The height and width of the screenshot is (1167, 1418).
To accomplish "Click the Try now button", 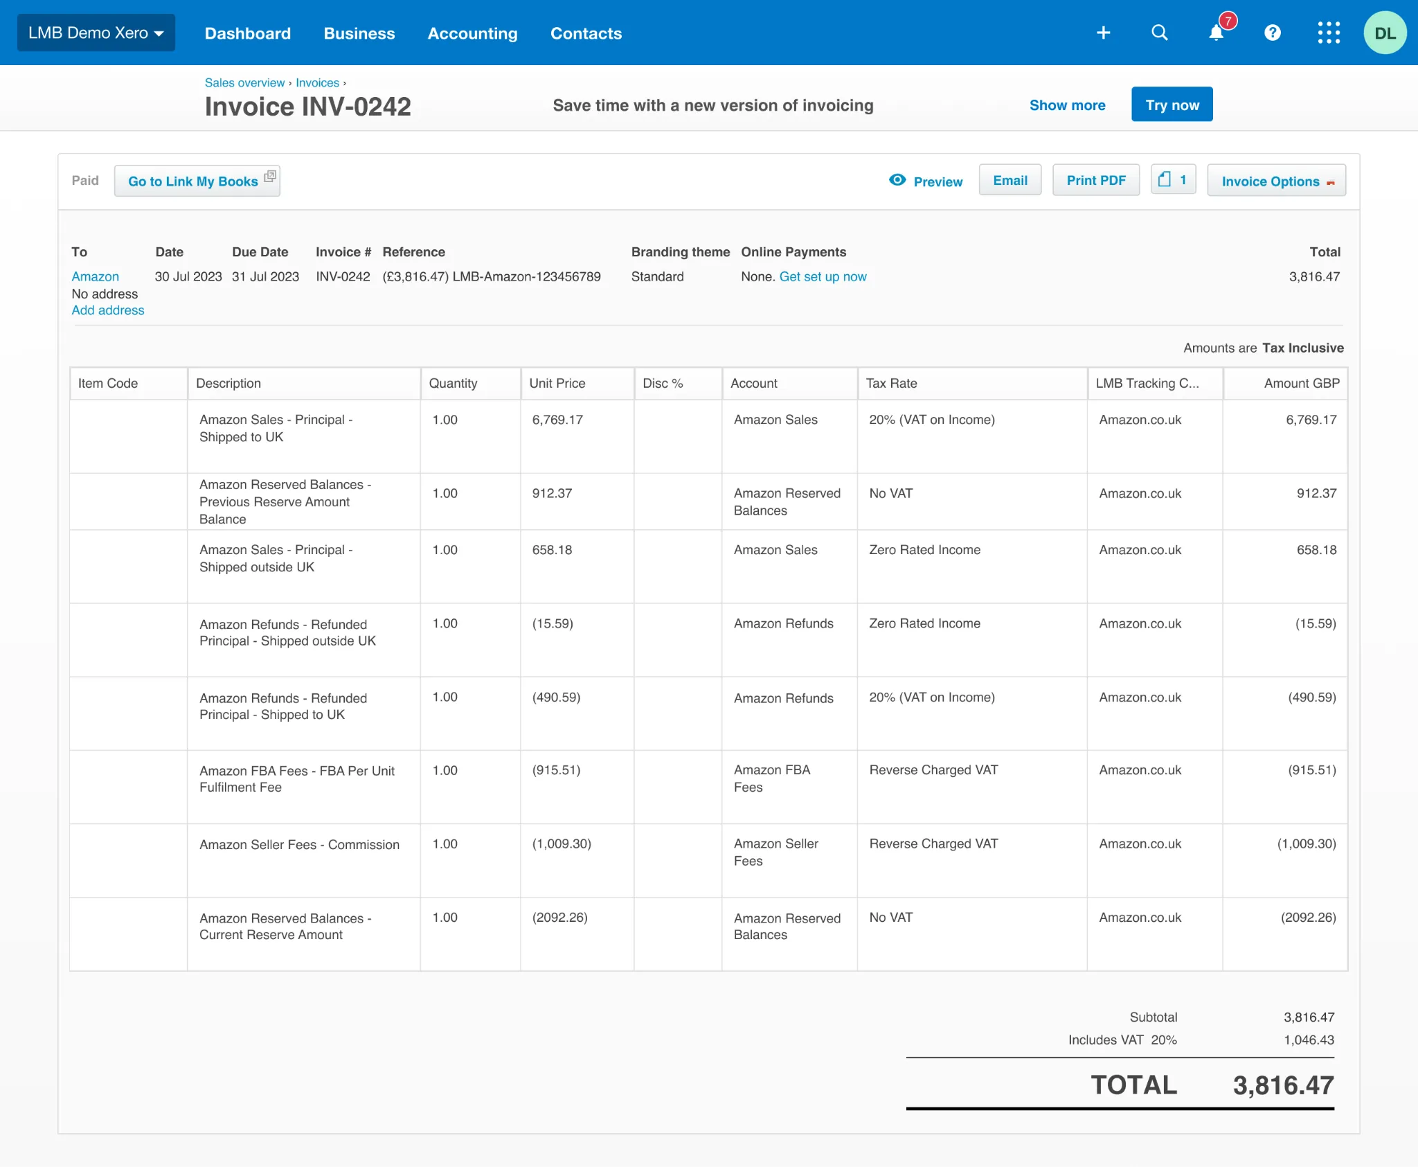I will pyautogui.click(x=1172, y=105).
